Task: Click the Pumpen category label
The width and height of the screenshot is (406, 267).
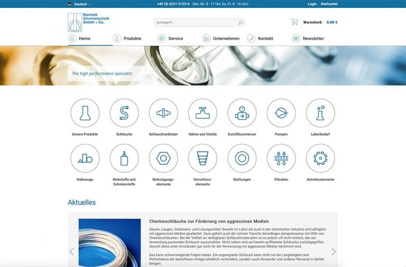Action: [x=281, y=134]
